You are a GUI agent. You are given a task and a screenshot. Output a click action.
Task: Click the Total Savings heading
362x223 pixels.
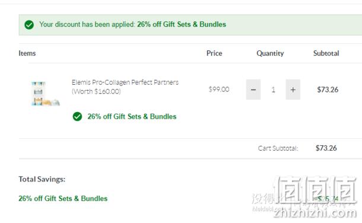42,179
